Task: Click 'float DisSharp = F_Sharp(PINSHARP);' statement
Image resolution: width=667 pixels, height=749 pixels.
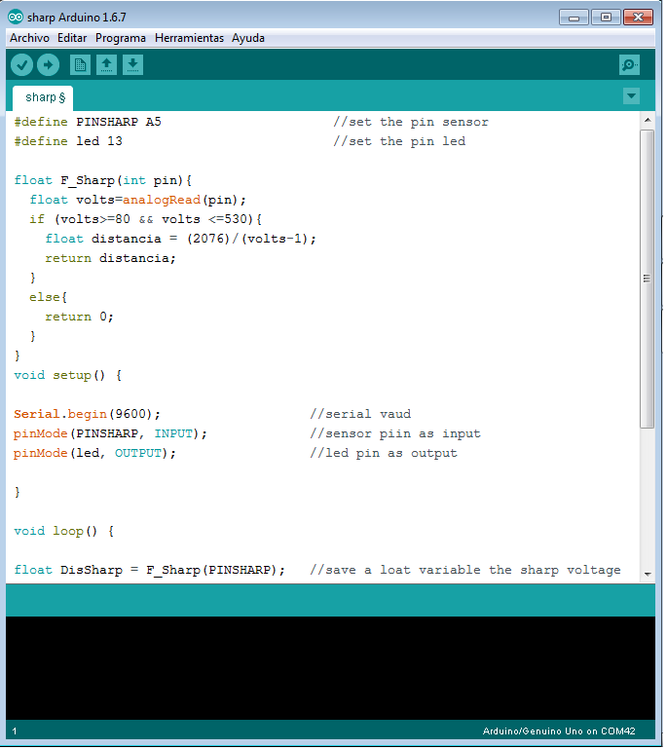Action: pos(149,570)
